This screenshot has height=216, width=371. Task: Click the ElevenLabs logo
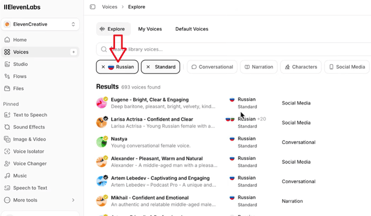click(22, 7)
